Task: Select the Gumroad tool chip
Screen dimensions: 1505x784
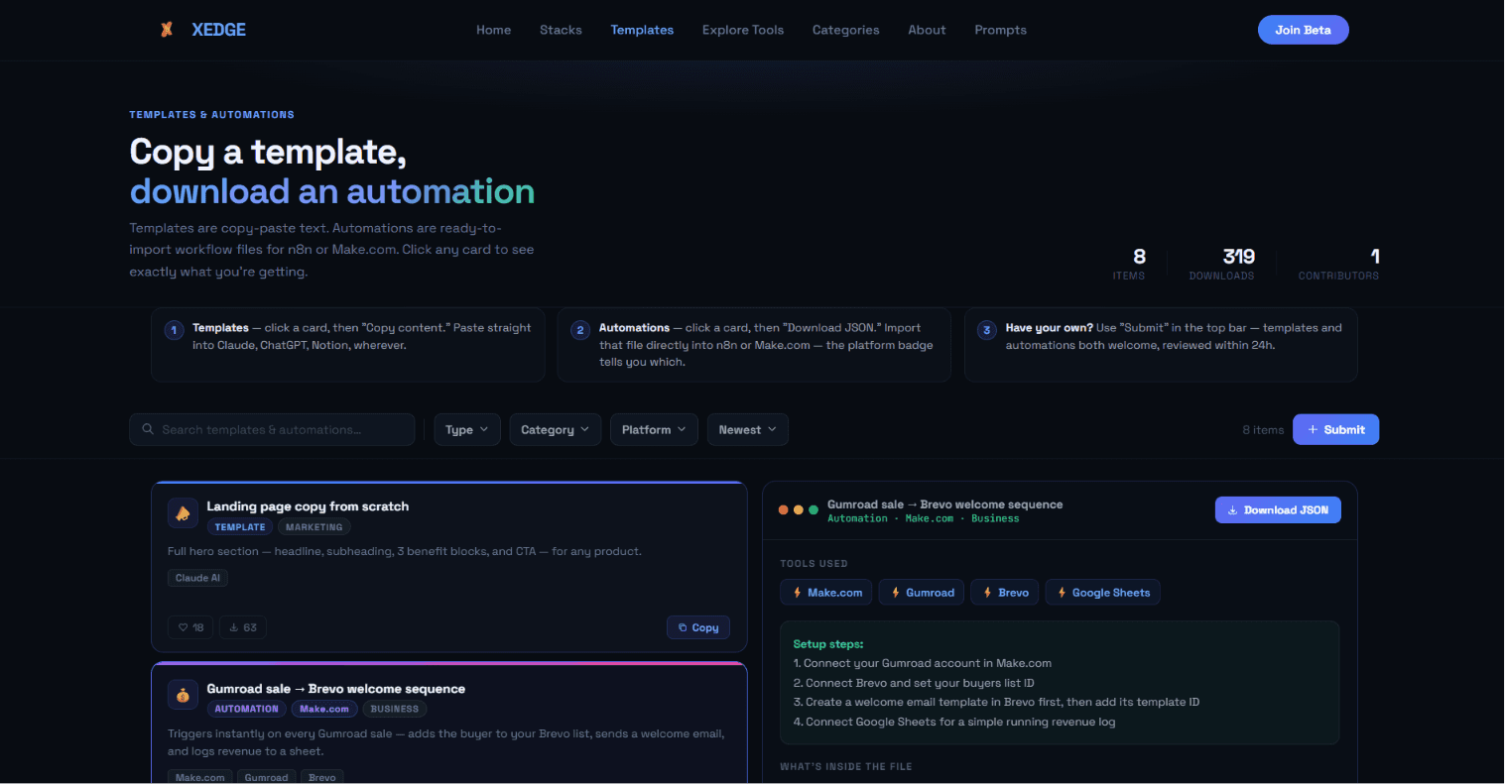Action: [922, 593]
